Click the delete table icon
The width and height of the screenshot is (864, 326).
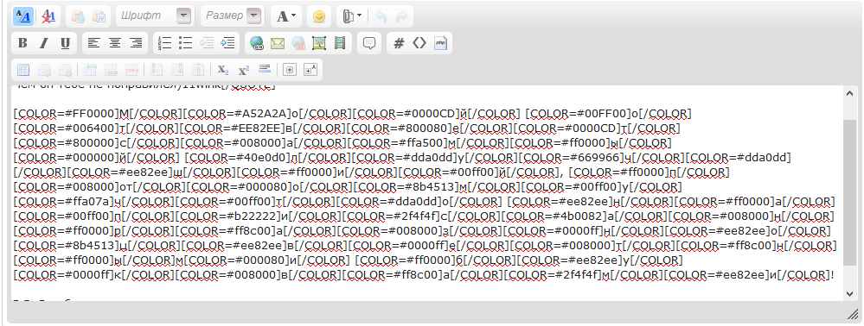coord(65,70)
